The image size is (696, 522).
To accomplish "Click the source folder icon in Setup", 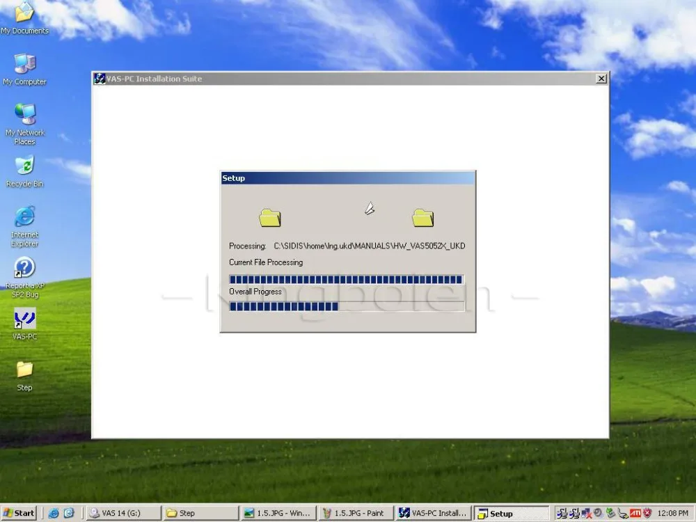I will (x=270, y=217).
